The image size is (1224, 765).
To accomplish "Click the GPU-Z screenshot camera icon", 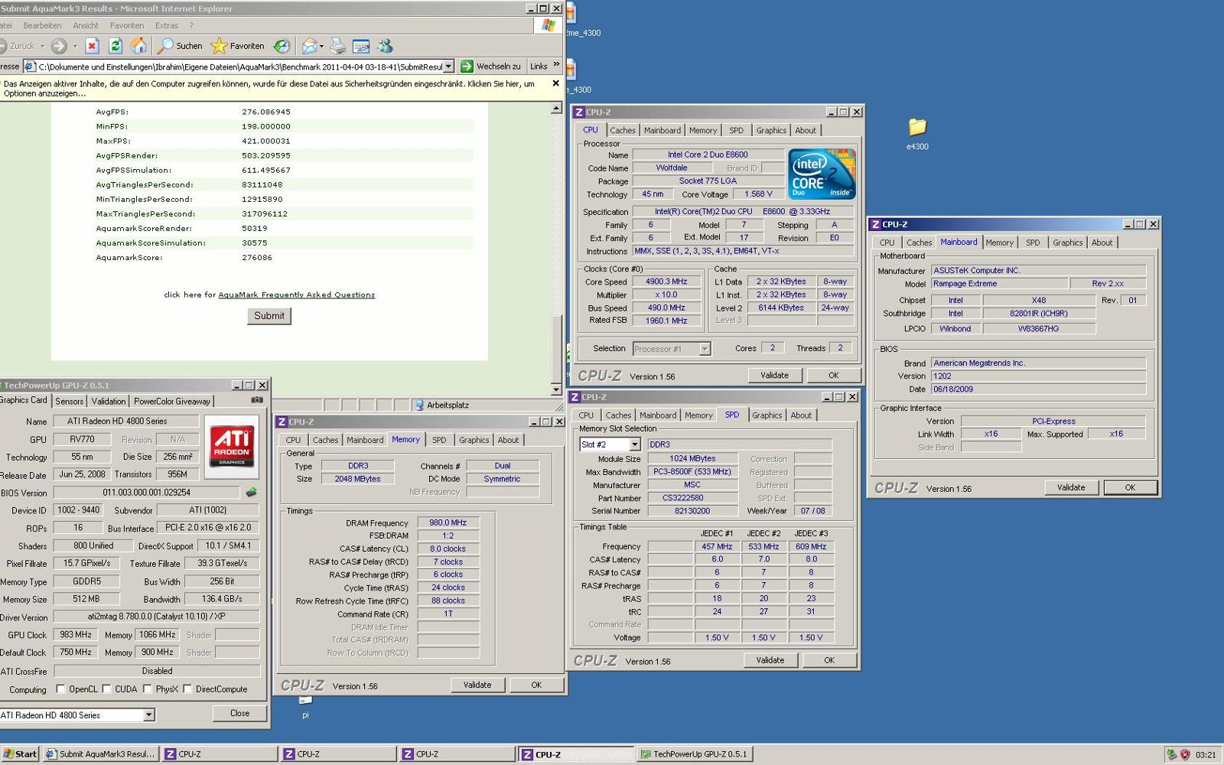I will [x=257, y=400].
